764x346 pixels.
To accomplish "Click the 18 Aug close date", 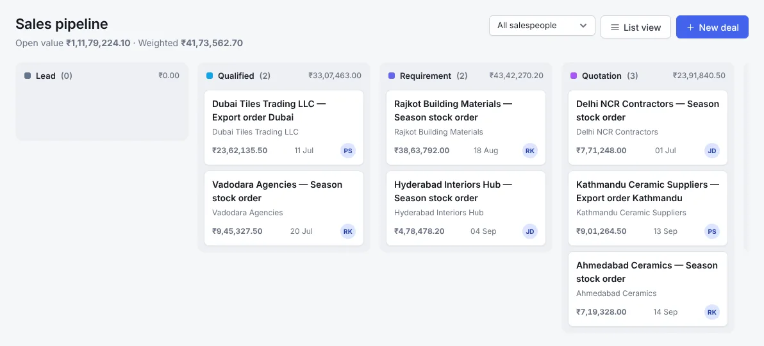I will point(486,151).
